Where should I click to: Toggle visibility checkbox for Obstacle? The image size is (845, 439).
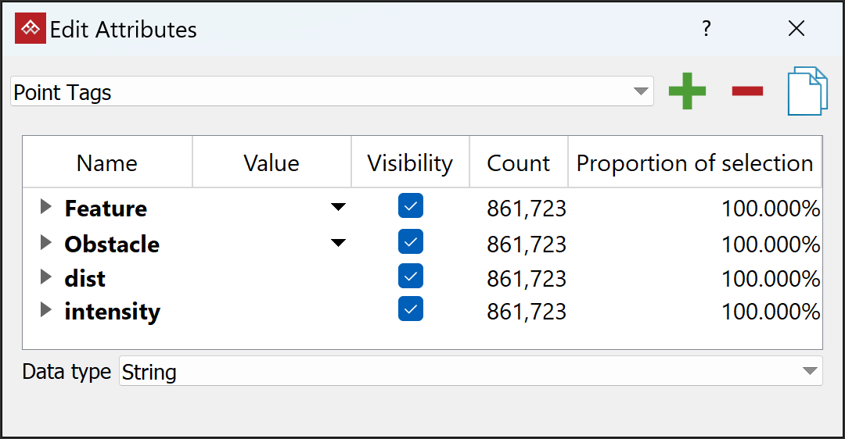pyautogui.click(x=411, y=242)
